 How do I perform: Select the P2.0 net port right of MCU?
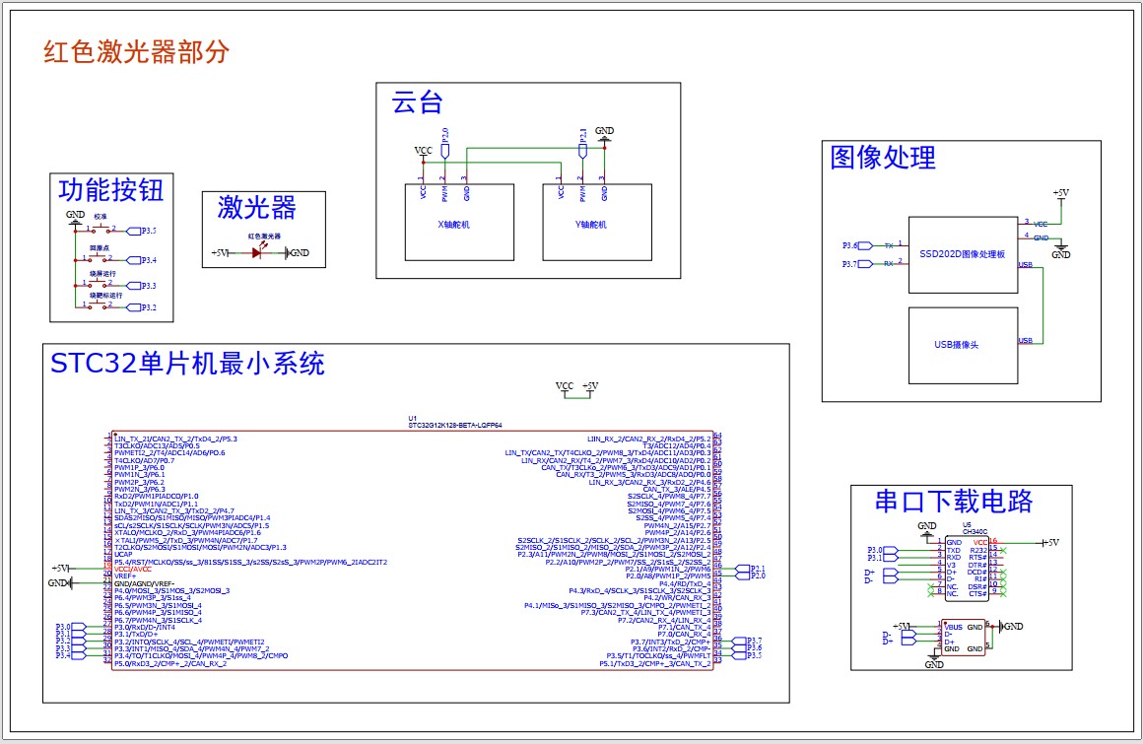click(x=750, y=575)
